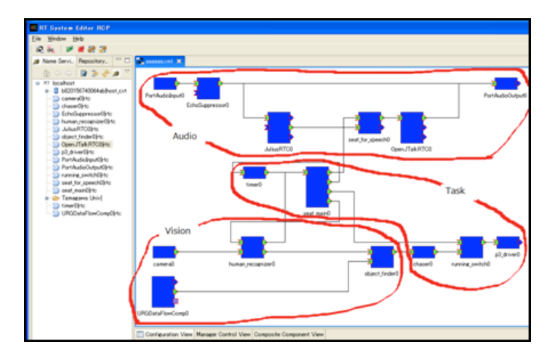Image resolution: width=552 pixels, height=358 pixels.
Task: Click the dimmed home icon in Name Service toolbar
Action: tap(47, 73)
